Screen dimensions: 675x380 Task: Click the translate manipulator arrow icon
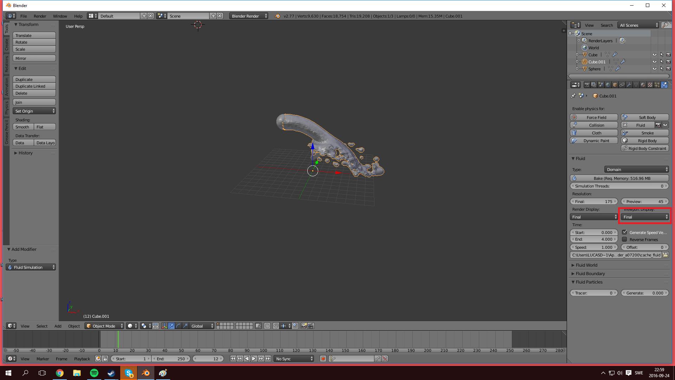[171, 326]
